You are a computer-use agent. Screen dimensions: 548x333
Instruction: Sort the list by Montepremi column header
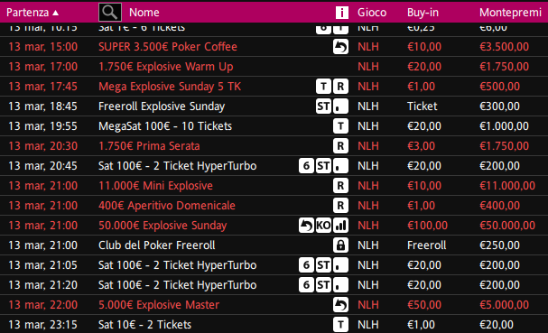510,13
